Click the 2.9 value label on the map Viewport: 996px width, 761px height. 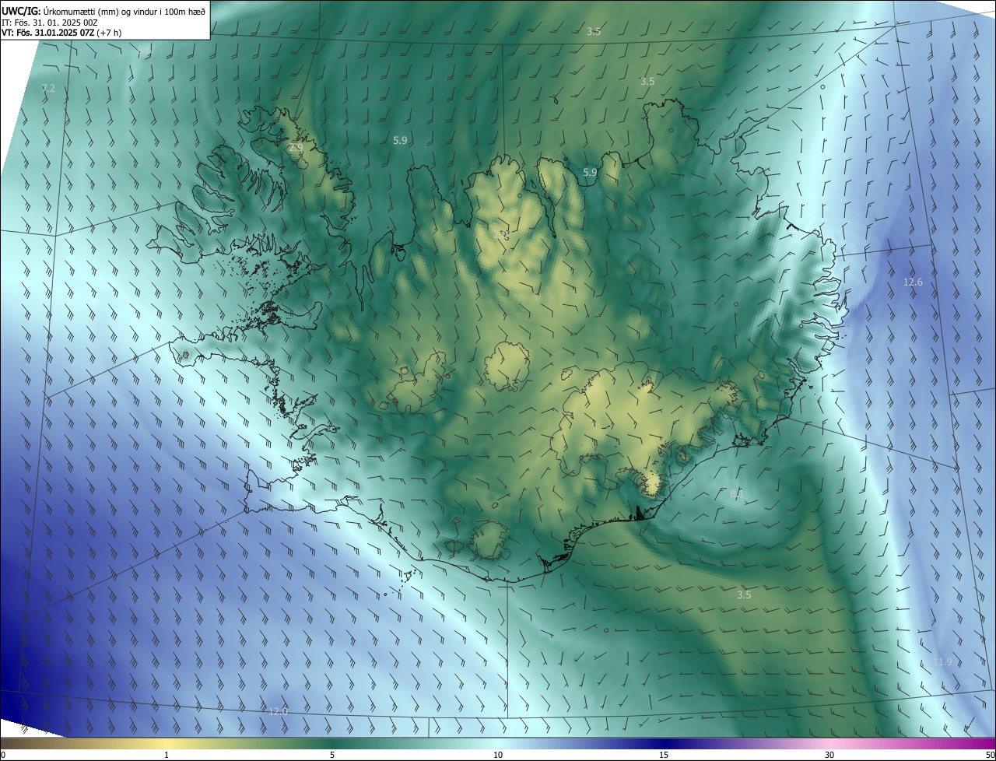click(296, 146)
